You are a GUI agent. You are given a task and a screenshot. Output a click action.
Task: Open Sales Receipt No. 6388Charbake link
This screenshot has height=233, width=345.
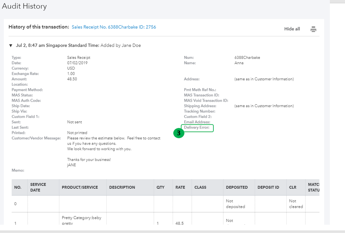pos(114,27)
